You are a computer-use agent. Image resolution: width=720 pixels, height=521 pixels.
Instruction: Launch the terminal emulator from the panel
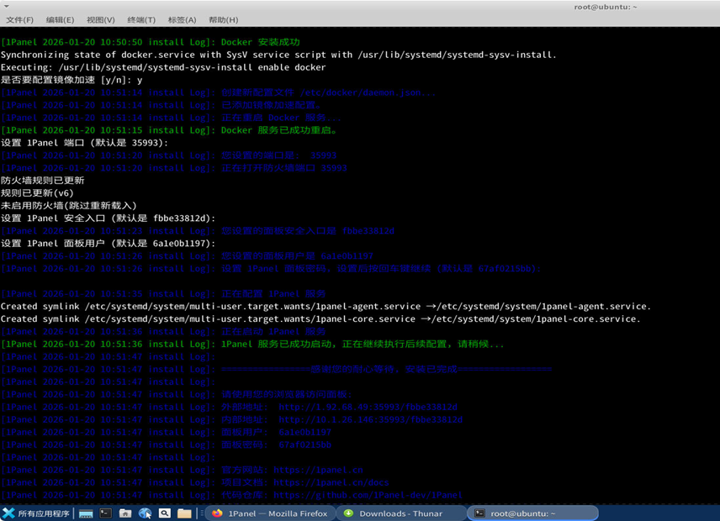click(106, 513)
